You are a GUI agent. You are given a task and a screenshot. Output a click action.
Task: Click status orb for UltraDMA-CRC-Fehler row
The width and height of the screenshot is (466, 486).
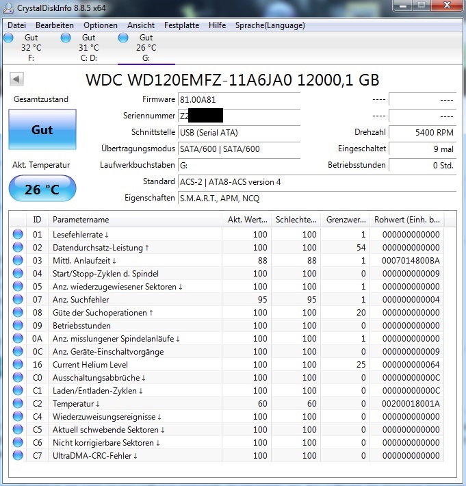[x=18, y=456]
